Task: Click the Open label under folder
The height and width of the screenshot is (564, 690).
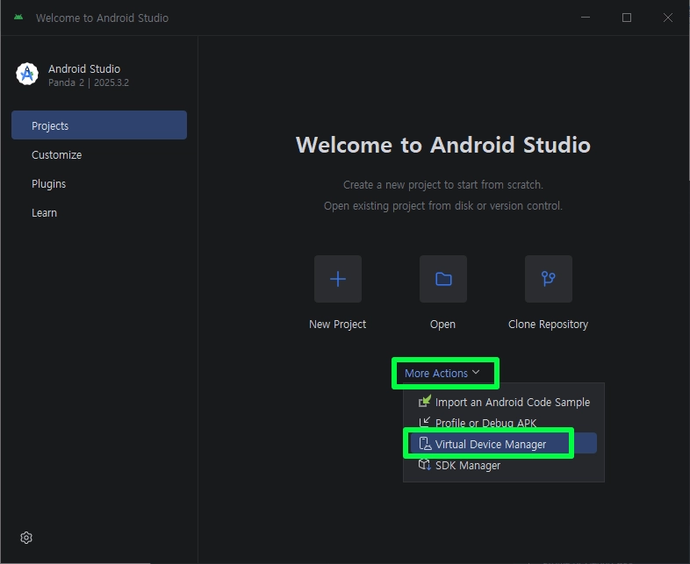Action: [x=442, y=325]
